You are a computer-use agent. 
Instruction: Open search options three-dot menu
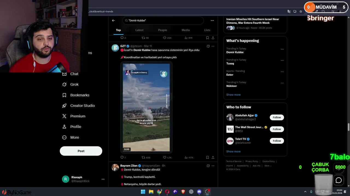point(212,20)
